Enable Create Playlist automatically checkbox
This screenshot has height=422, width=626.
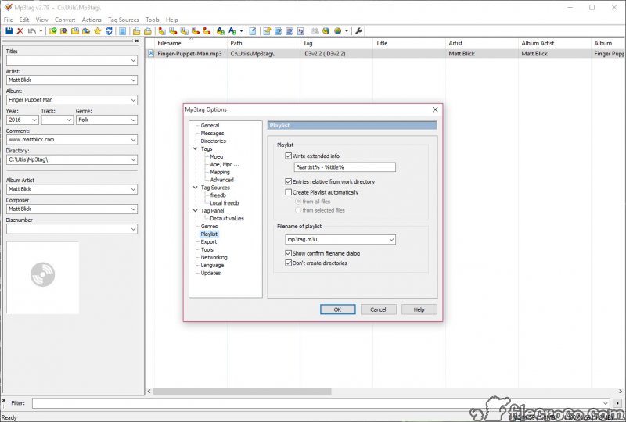pos(288,192)
